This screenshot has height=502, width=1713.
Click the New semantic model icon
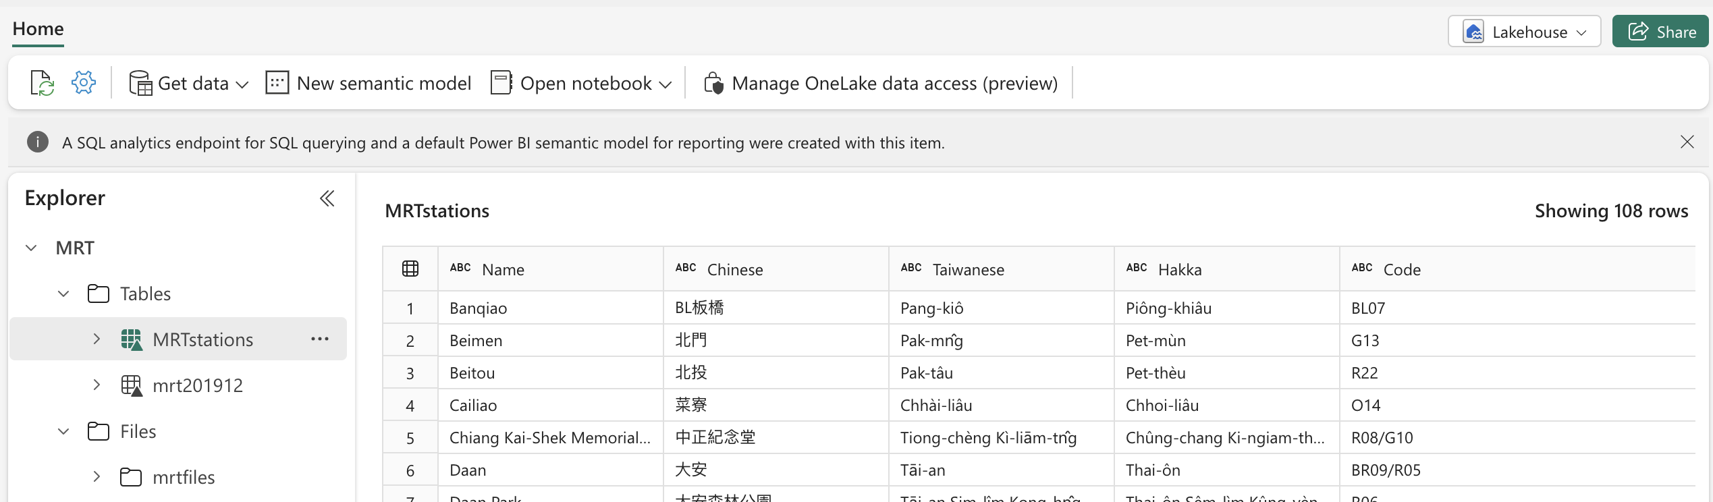[x=277, y=82]
